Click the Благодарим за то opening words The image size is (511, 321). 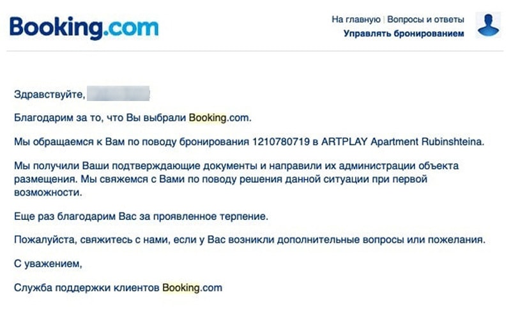(57, 118)
